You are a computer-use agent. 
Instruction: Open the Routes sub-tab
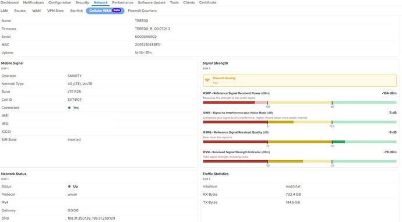pos(20,10)
